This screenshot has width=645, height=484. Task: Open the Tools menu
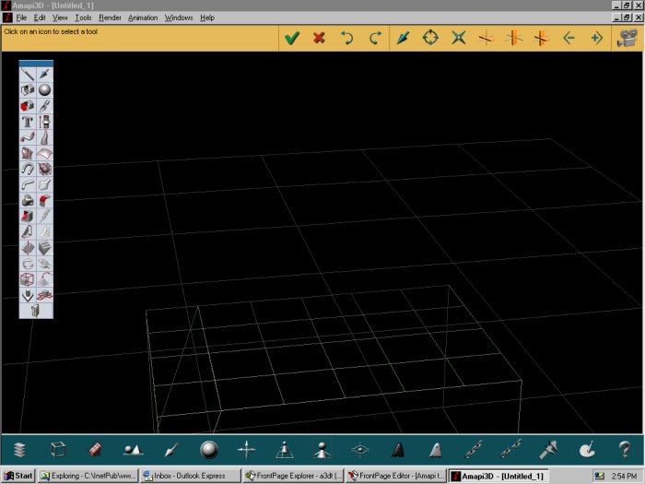pos(83,18)
